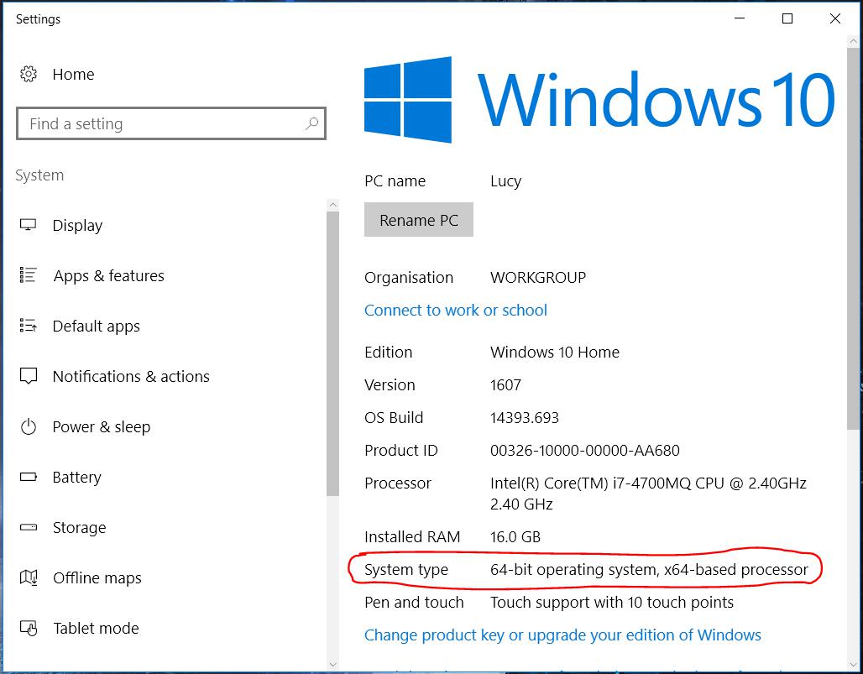Click the Storage drive icon
This screenshot has height=674, width=863.
point(28,527)
